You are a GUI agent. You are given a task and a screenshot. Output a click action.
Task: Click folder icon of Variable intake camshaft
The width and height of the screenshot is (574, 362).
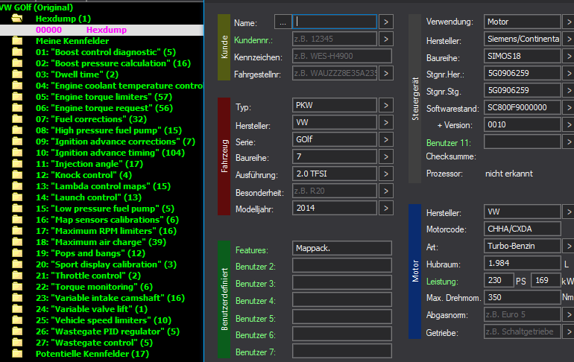point(17,298)
